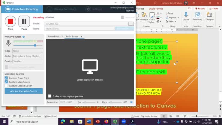Stop the Panopto recording
This screenshot has height=125, width=222.
click(10, 21)
